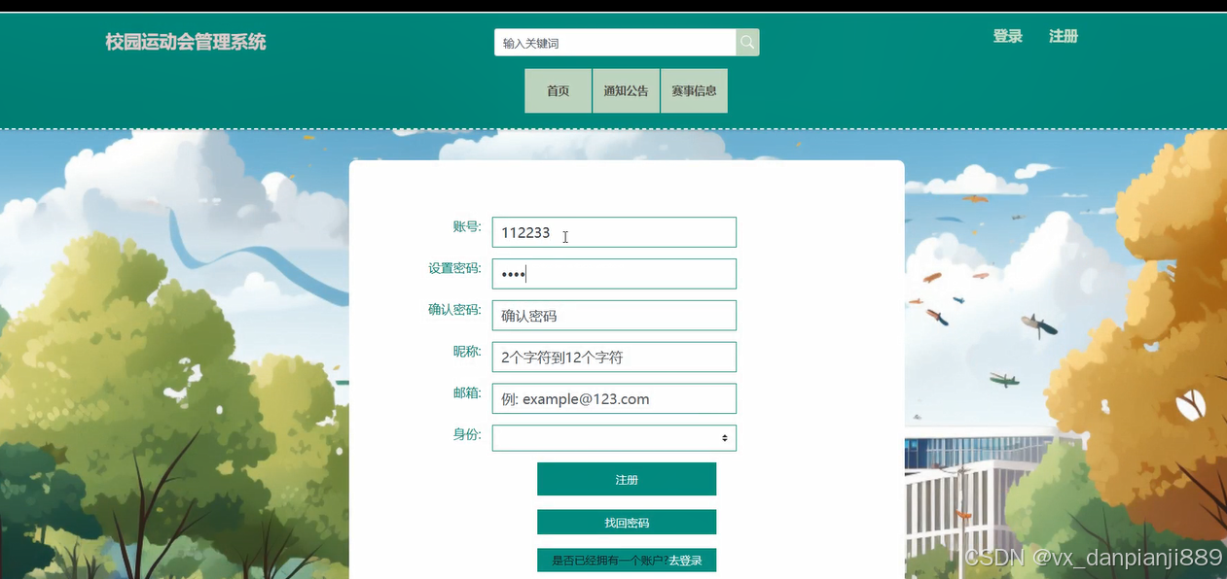Click the 昵称: field label
The image size is (1227, 579).
(466, 352)
